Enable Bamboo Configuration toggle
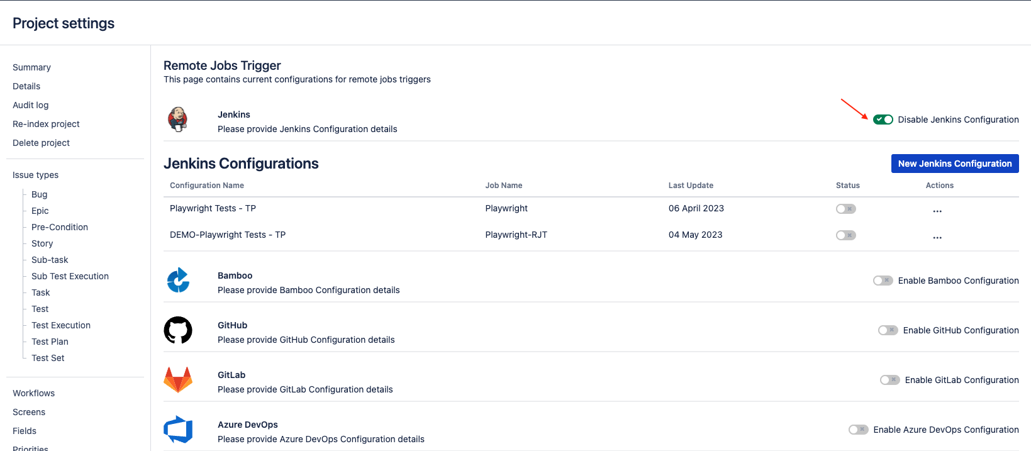 pyautogui.click(x=883, y=281)
